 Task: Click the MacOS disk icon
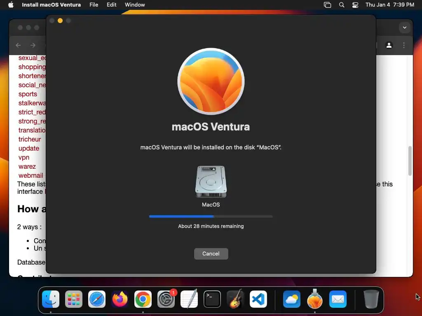tap(211, 181)
